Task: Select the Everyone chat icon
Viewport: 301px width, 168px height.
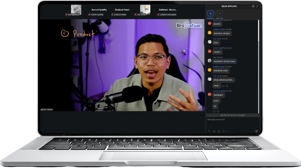Action: [x=210, y=14]
